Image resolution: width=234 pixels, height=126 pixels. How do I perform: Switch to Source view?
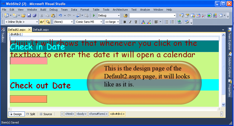click(46, 114)
